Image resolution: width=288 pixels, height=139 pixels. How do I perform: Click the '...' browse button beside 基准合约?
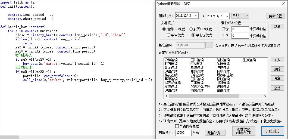pyautogui.click(x=209, y=45)
